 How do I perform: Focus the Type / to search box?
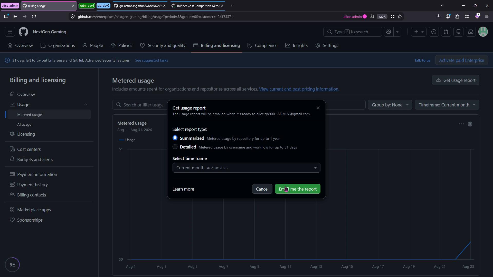coord(352,32)
